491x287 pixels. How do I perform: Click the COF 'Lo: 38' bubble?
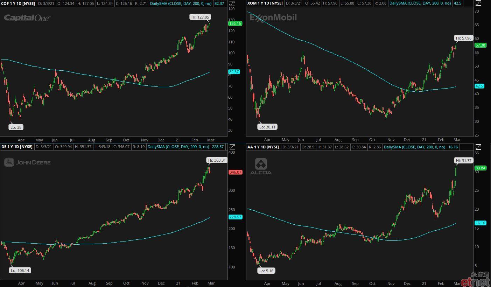click(x=16, y=127)
